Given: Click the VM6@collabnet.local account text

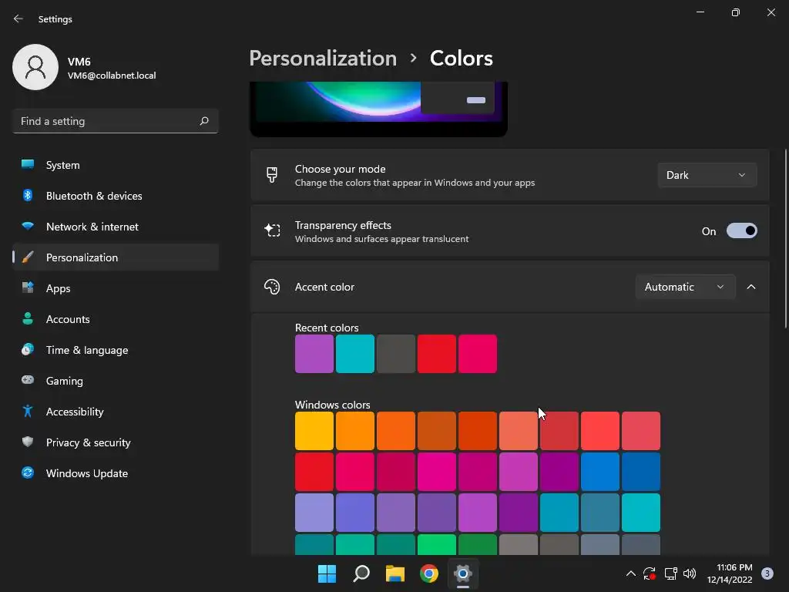Looking at the screenshot, I should 112,76.
